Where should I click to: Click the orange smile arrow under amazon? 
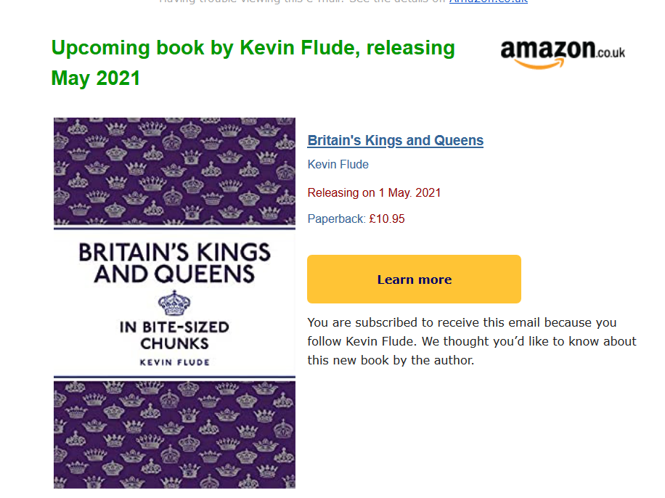[539, 64]
